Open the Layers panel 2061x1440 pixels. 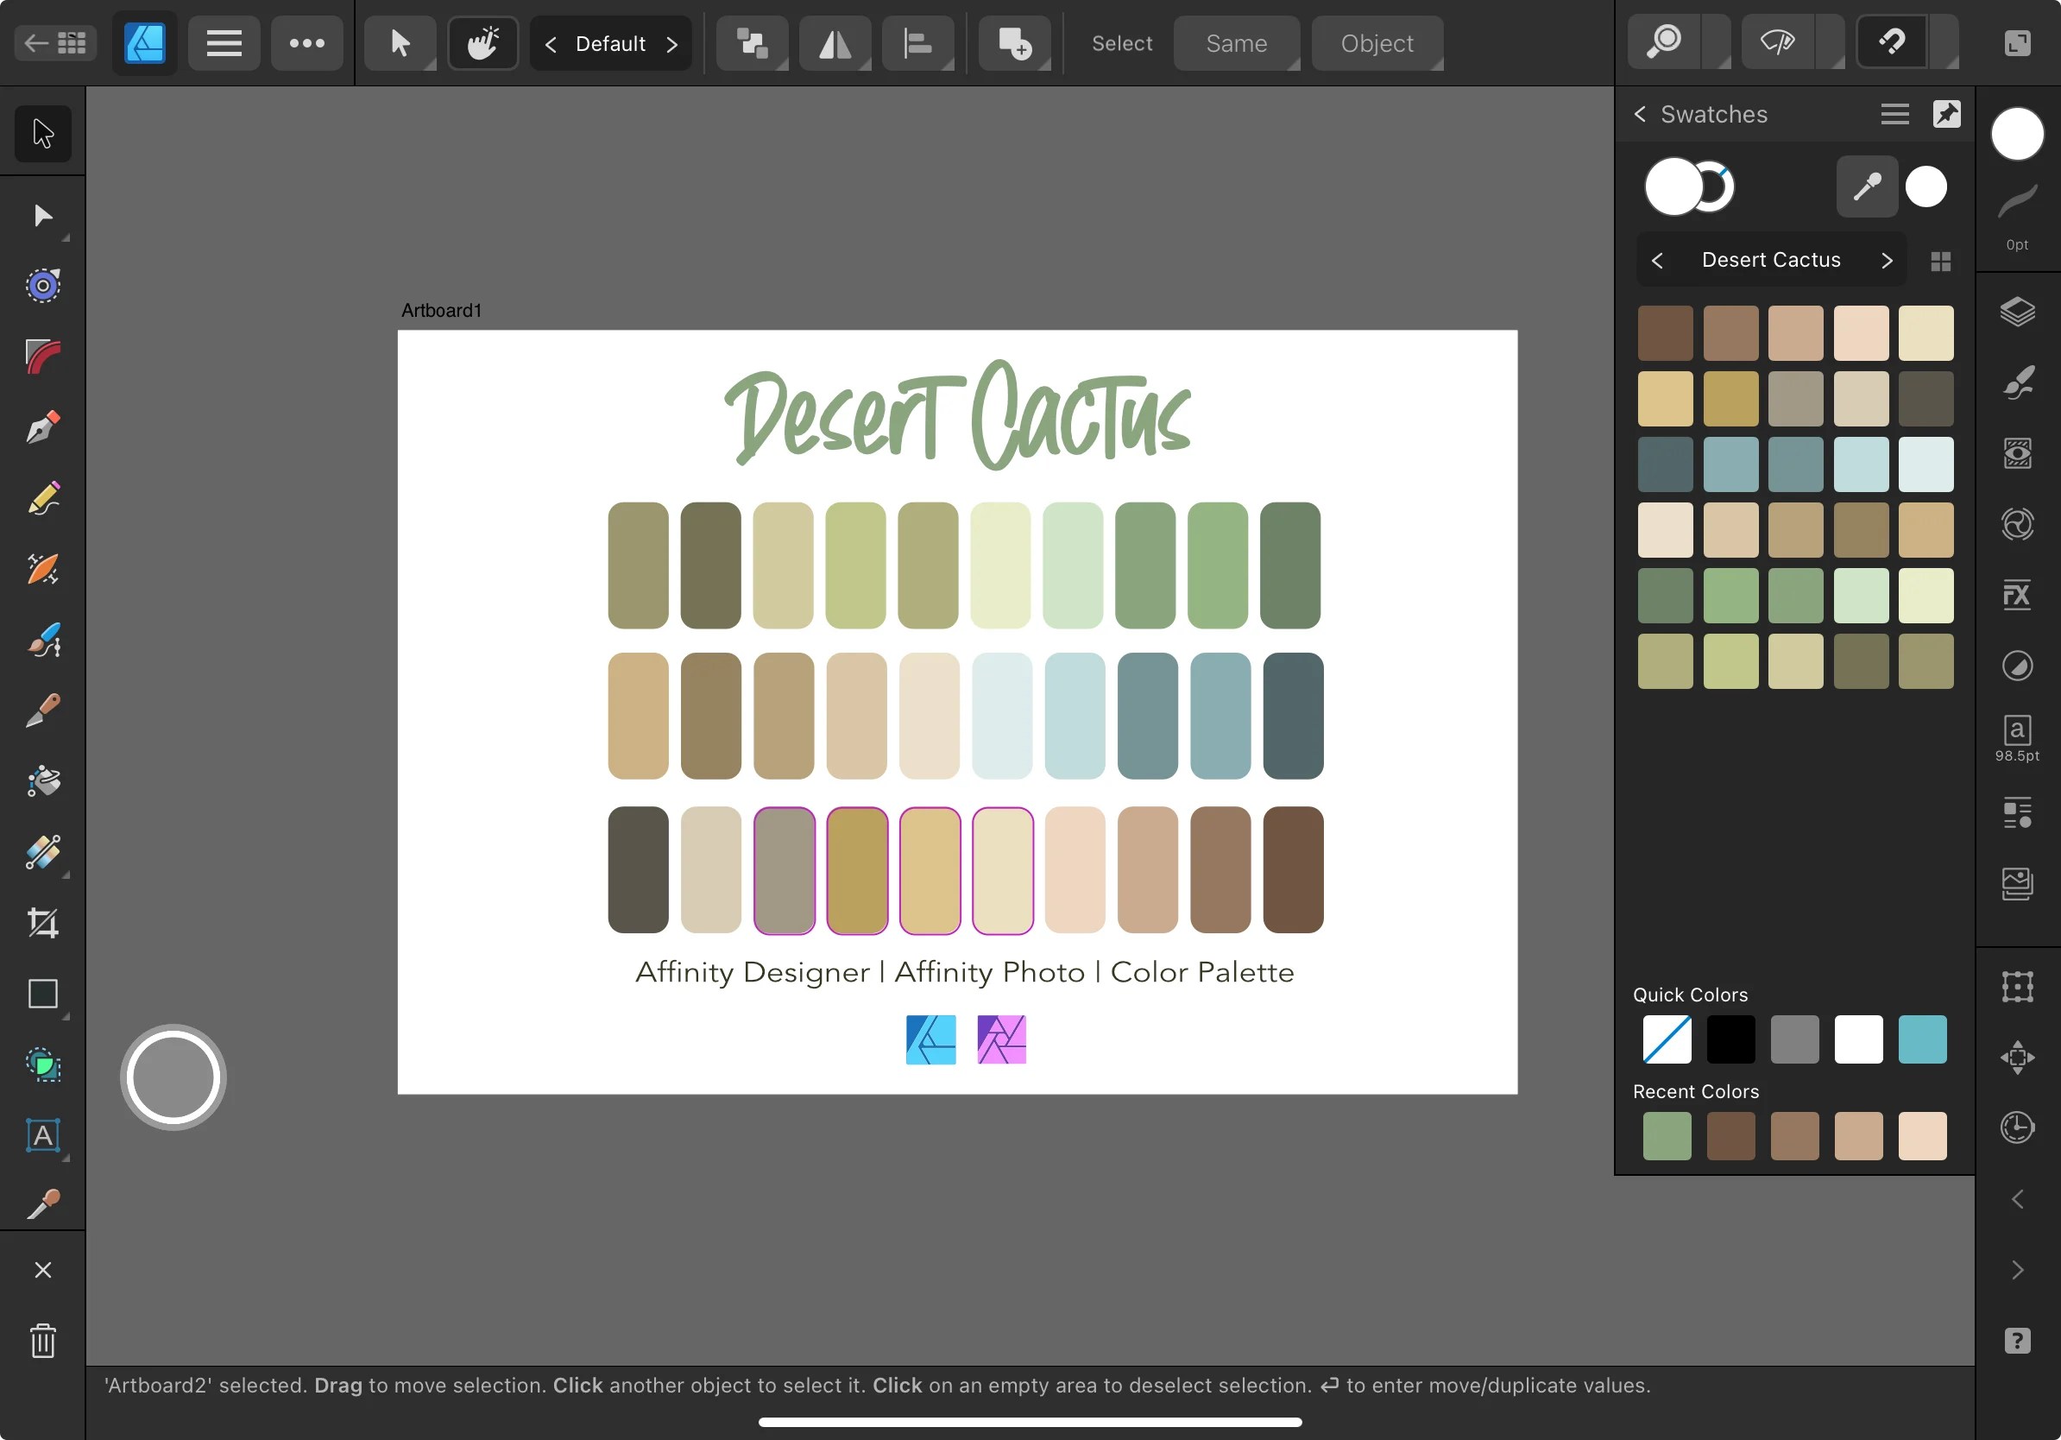(2017, 313)
